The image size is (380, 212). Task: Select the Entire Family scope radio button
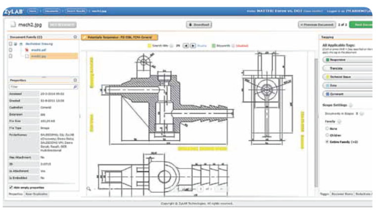(327, 142)
